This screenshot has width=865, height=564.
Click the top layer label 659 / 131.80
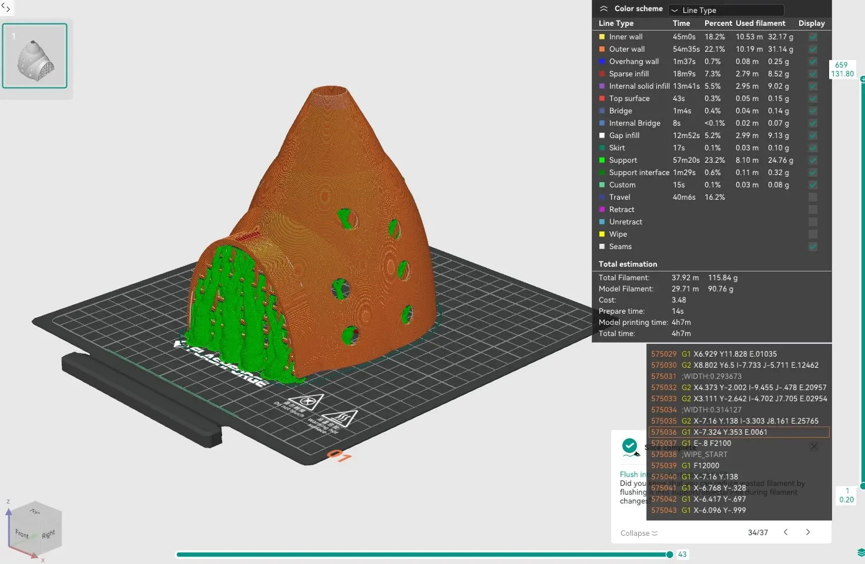pos(842,69)
